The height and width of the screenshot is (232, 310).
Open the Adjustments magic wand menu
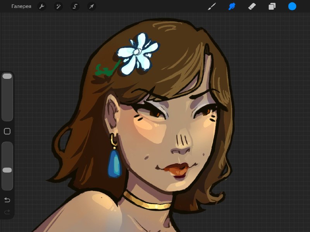(x=59, y=6)
